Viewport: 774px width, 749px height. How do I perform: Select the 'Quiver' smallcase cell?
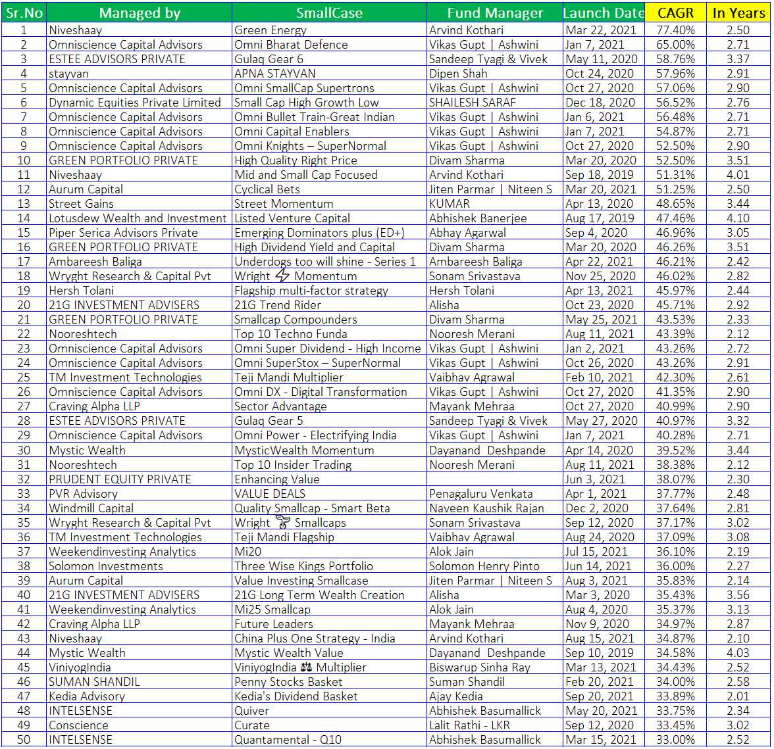tap(329, 711)
